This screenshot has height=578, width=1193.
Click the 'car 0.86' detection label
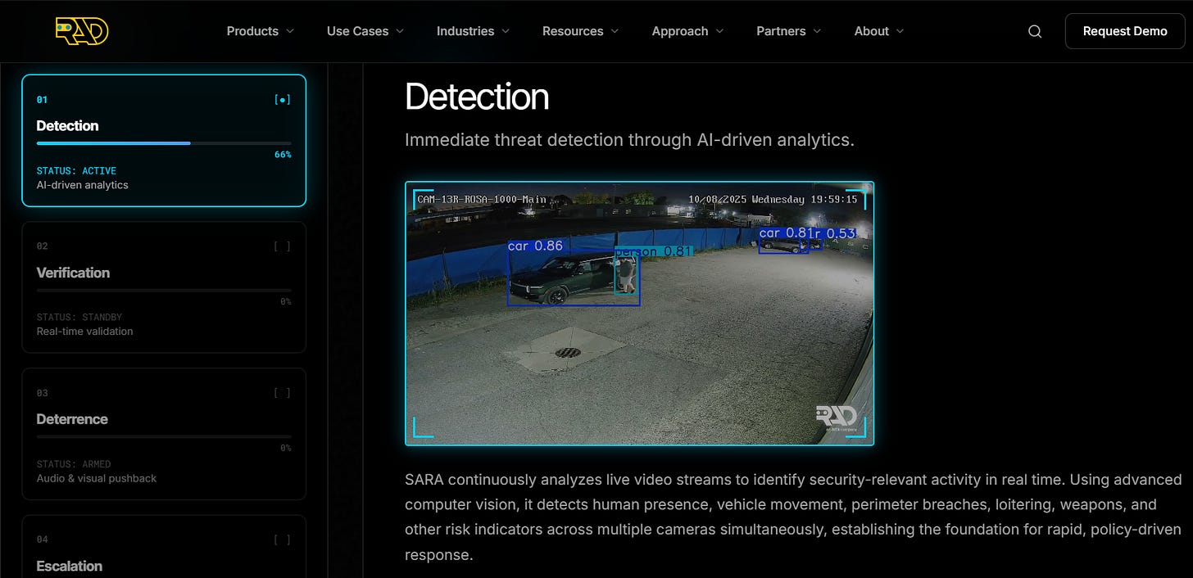coord(535,246)
